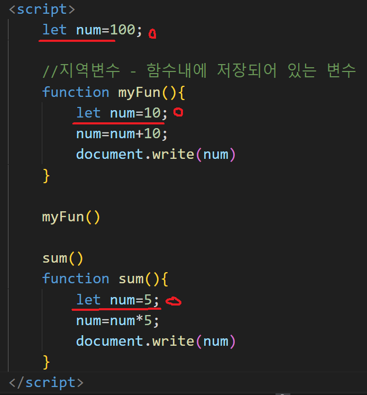
Task: Click the line 'let num=100;'
Action: [93, 30]
